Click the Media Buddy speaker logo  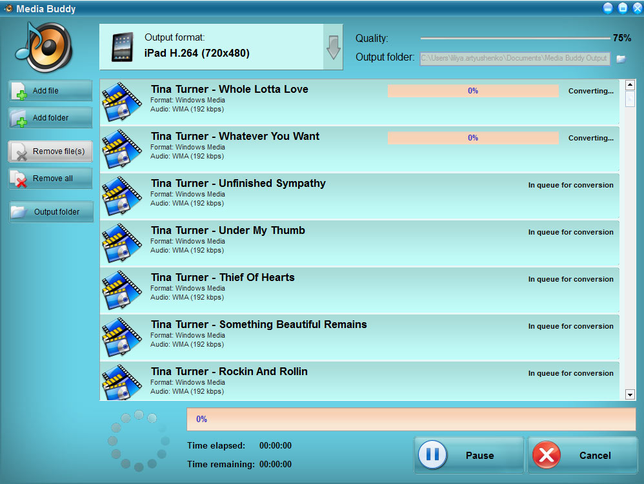click(45, 47)
